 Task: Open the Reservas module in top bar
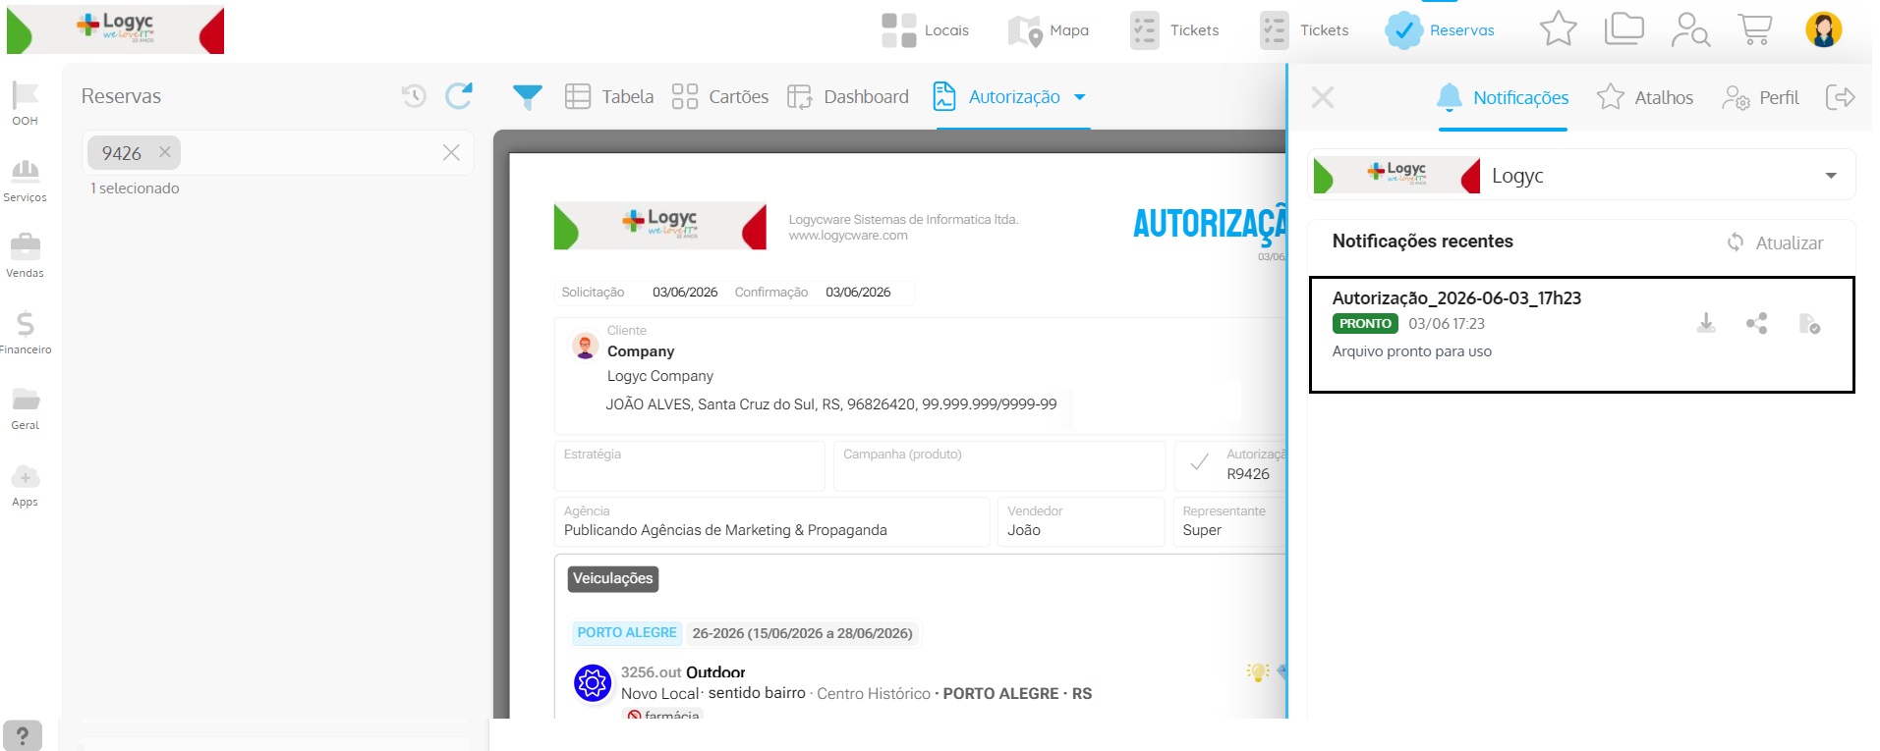(x=1440, y=30)
